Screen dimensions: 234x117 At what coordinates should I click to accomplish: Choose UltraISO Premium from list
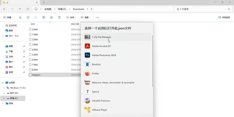pos(117,101)
